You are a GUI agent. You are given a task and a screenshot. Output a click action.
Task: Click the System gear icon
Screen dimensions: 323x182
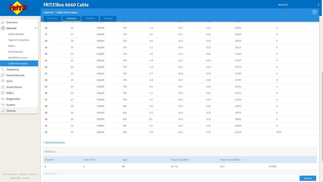[x=3, y=105]
